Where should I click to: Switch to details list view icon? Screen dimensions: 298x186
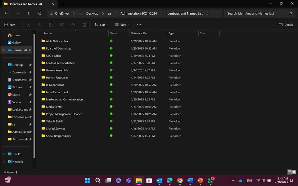click(289, 172)
